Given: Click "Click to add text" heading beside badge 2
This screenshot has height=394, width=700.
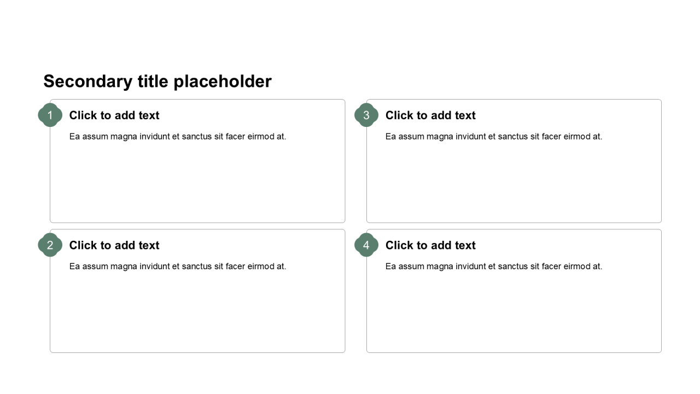Looking at the screenshot, I should tap(114, 246).
